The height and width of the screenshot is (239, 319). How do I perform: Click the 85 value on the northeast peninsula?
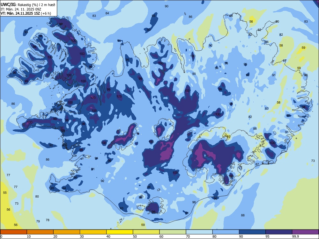pos(231,16)
